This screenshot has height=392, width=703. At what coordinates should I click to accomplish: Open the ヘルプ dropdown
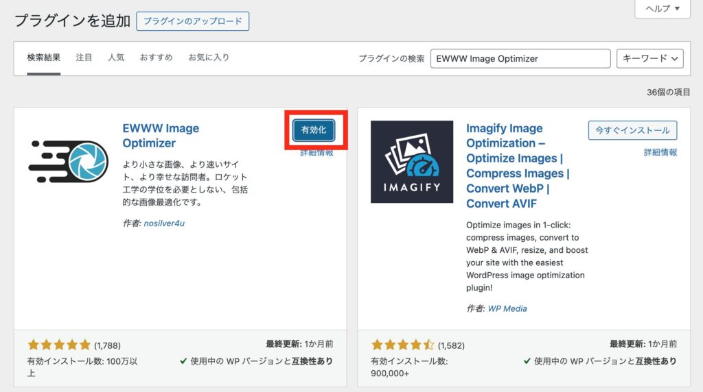click(662, 8)
